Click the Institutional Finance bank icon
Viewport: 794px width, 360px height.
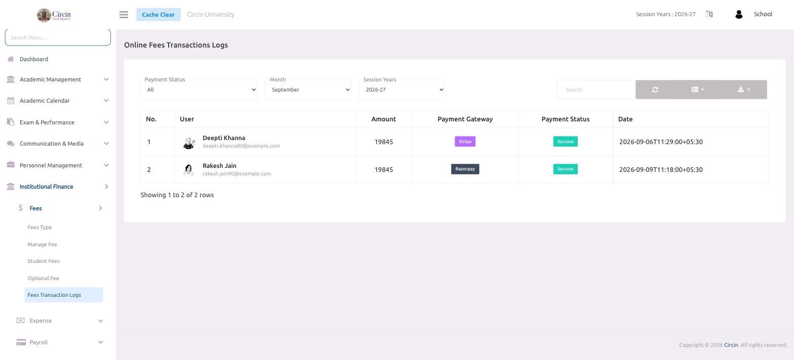(11, 187)
